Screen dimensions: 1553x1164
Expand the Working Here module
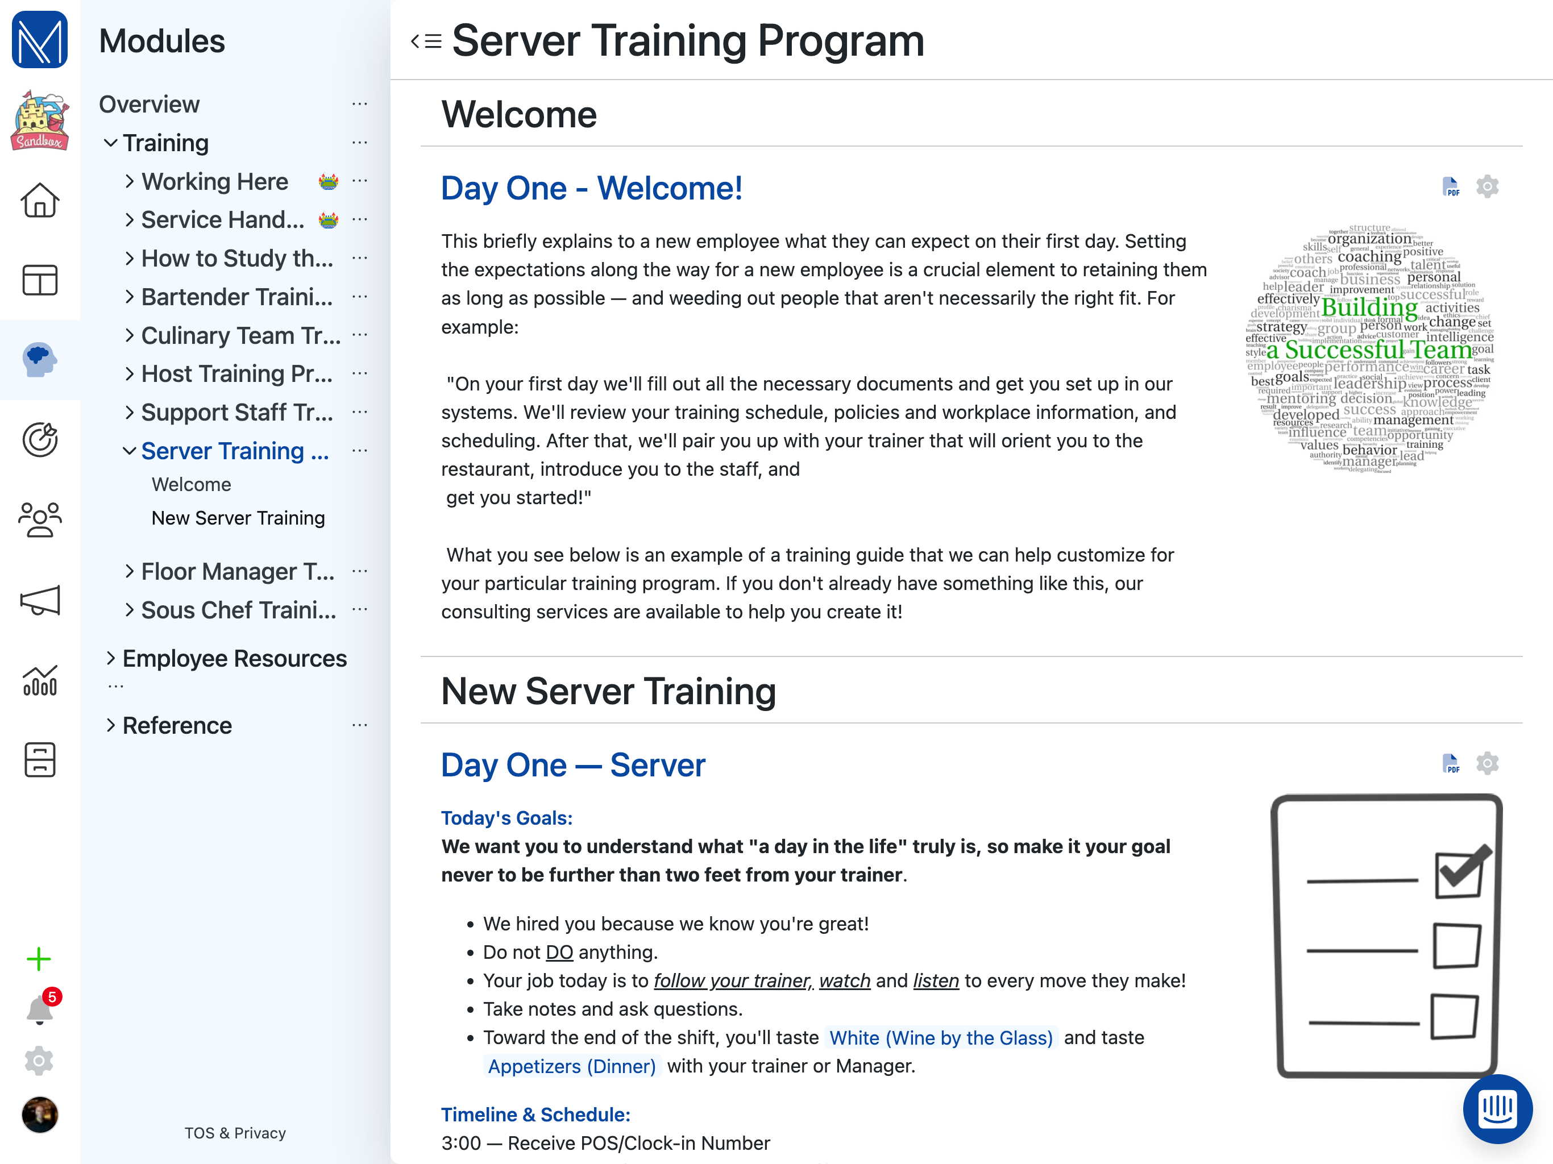(x=129, y=182)
